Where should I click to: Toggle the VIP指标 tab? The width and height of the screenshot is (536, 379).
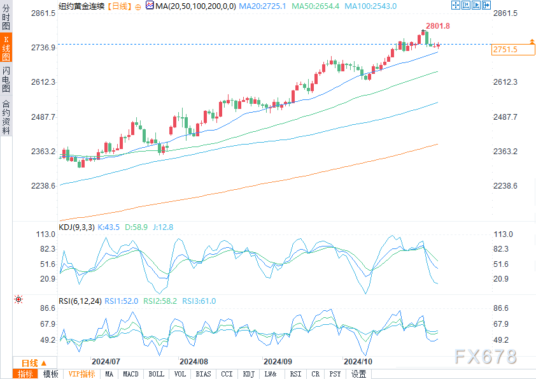click(81, 374)
